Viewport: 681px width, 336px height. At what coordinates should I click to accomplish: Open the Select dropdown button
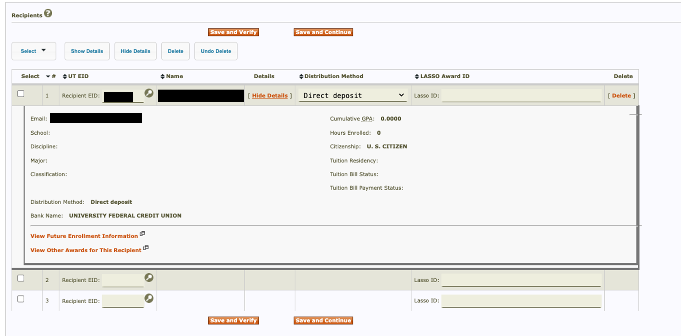(x=34, y=51)
